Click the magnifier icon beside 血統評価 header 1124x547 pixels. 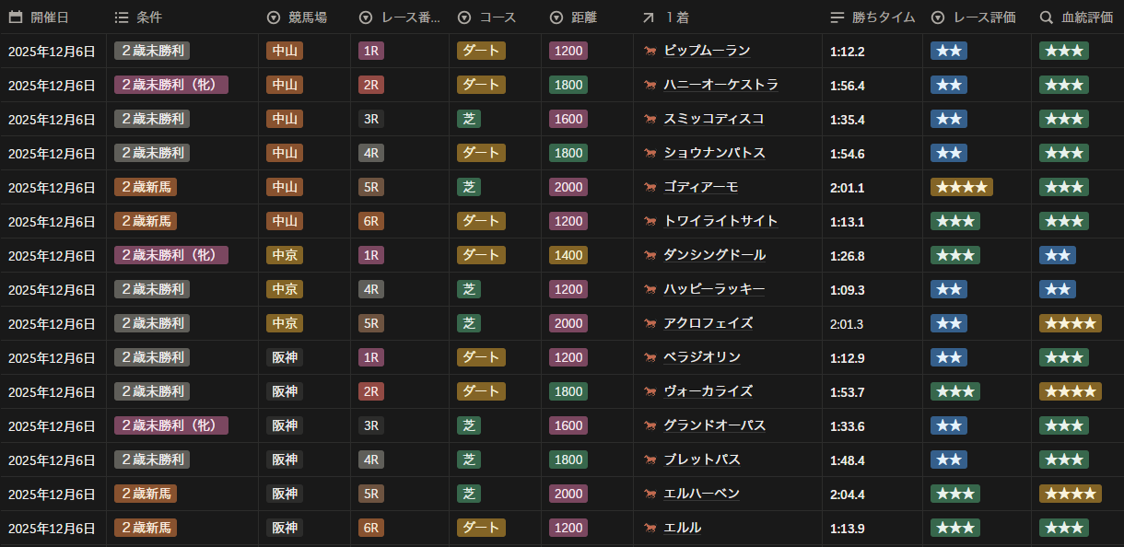point(1047,17)
